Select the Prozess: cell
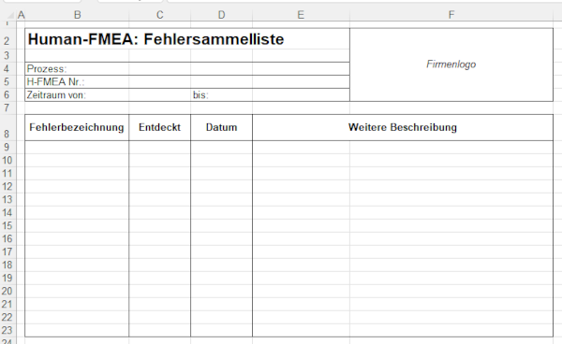 187,68
